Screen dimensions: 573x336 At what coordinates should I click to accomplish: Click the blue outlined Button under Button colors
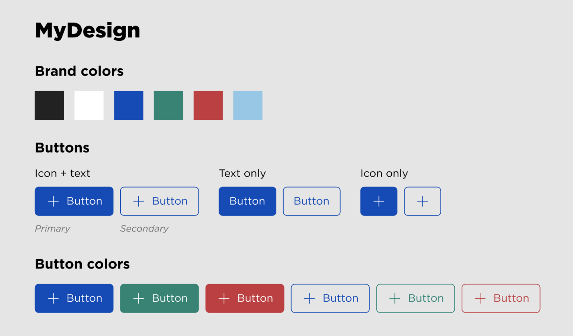[x=330, y=298]
